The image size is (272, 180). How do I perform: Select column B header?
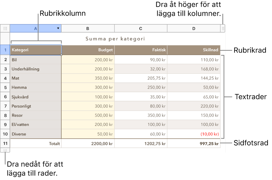pos(88,28)
